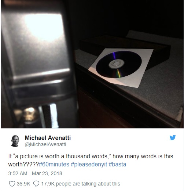Follow the #60minutes hashtag link
This screenshot has width=184, height=191.
click(x=54, y=164)
